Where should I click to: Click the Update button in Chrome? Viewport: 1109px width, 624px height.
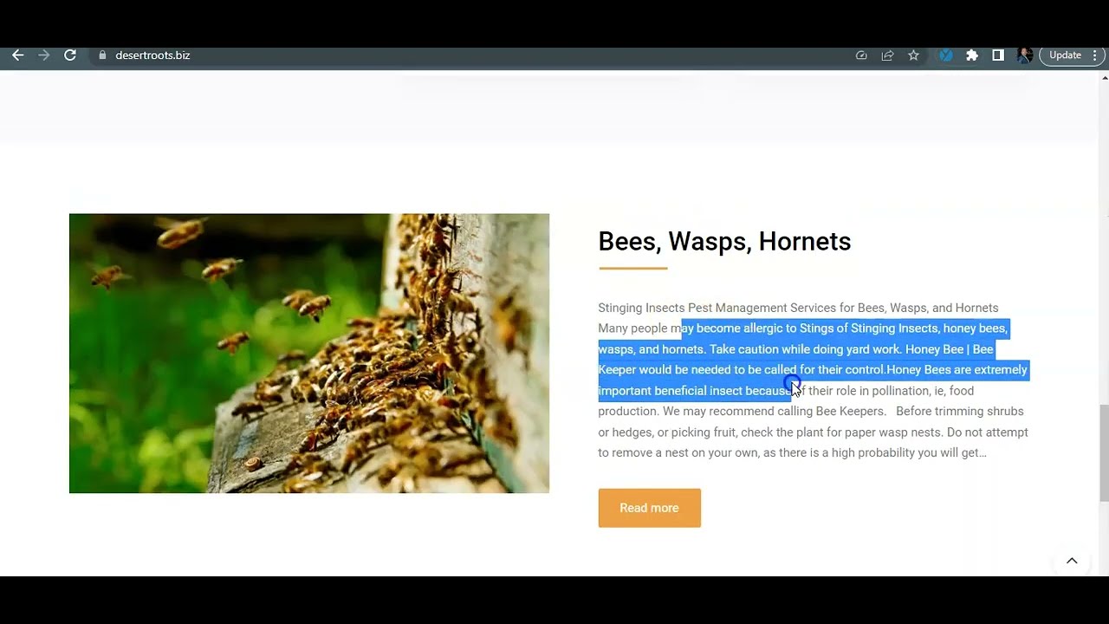[1065, 55]
